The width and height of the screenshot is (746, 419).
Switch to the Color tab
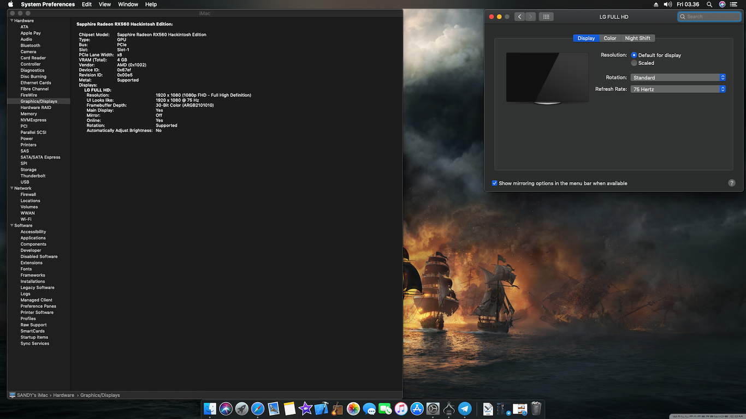tap(610, 38)
